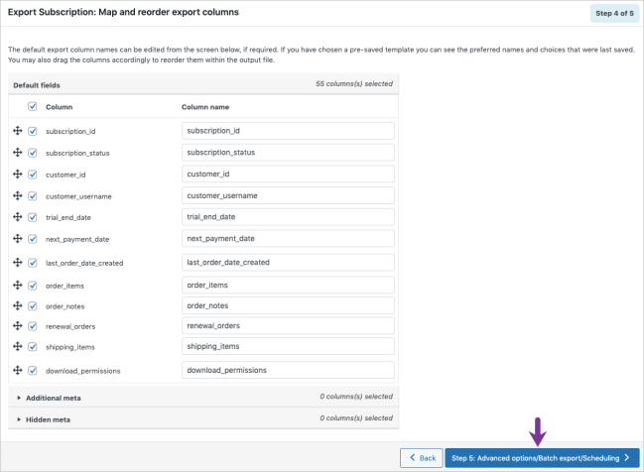
Task: Click the order_notes column name field
Action: [x=289, y=305]
